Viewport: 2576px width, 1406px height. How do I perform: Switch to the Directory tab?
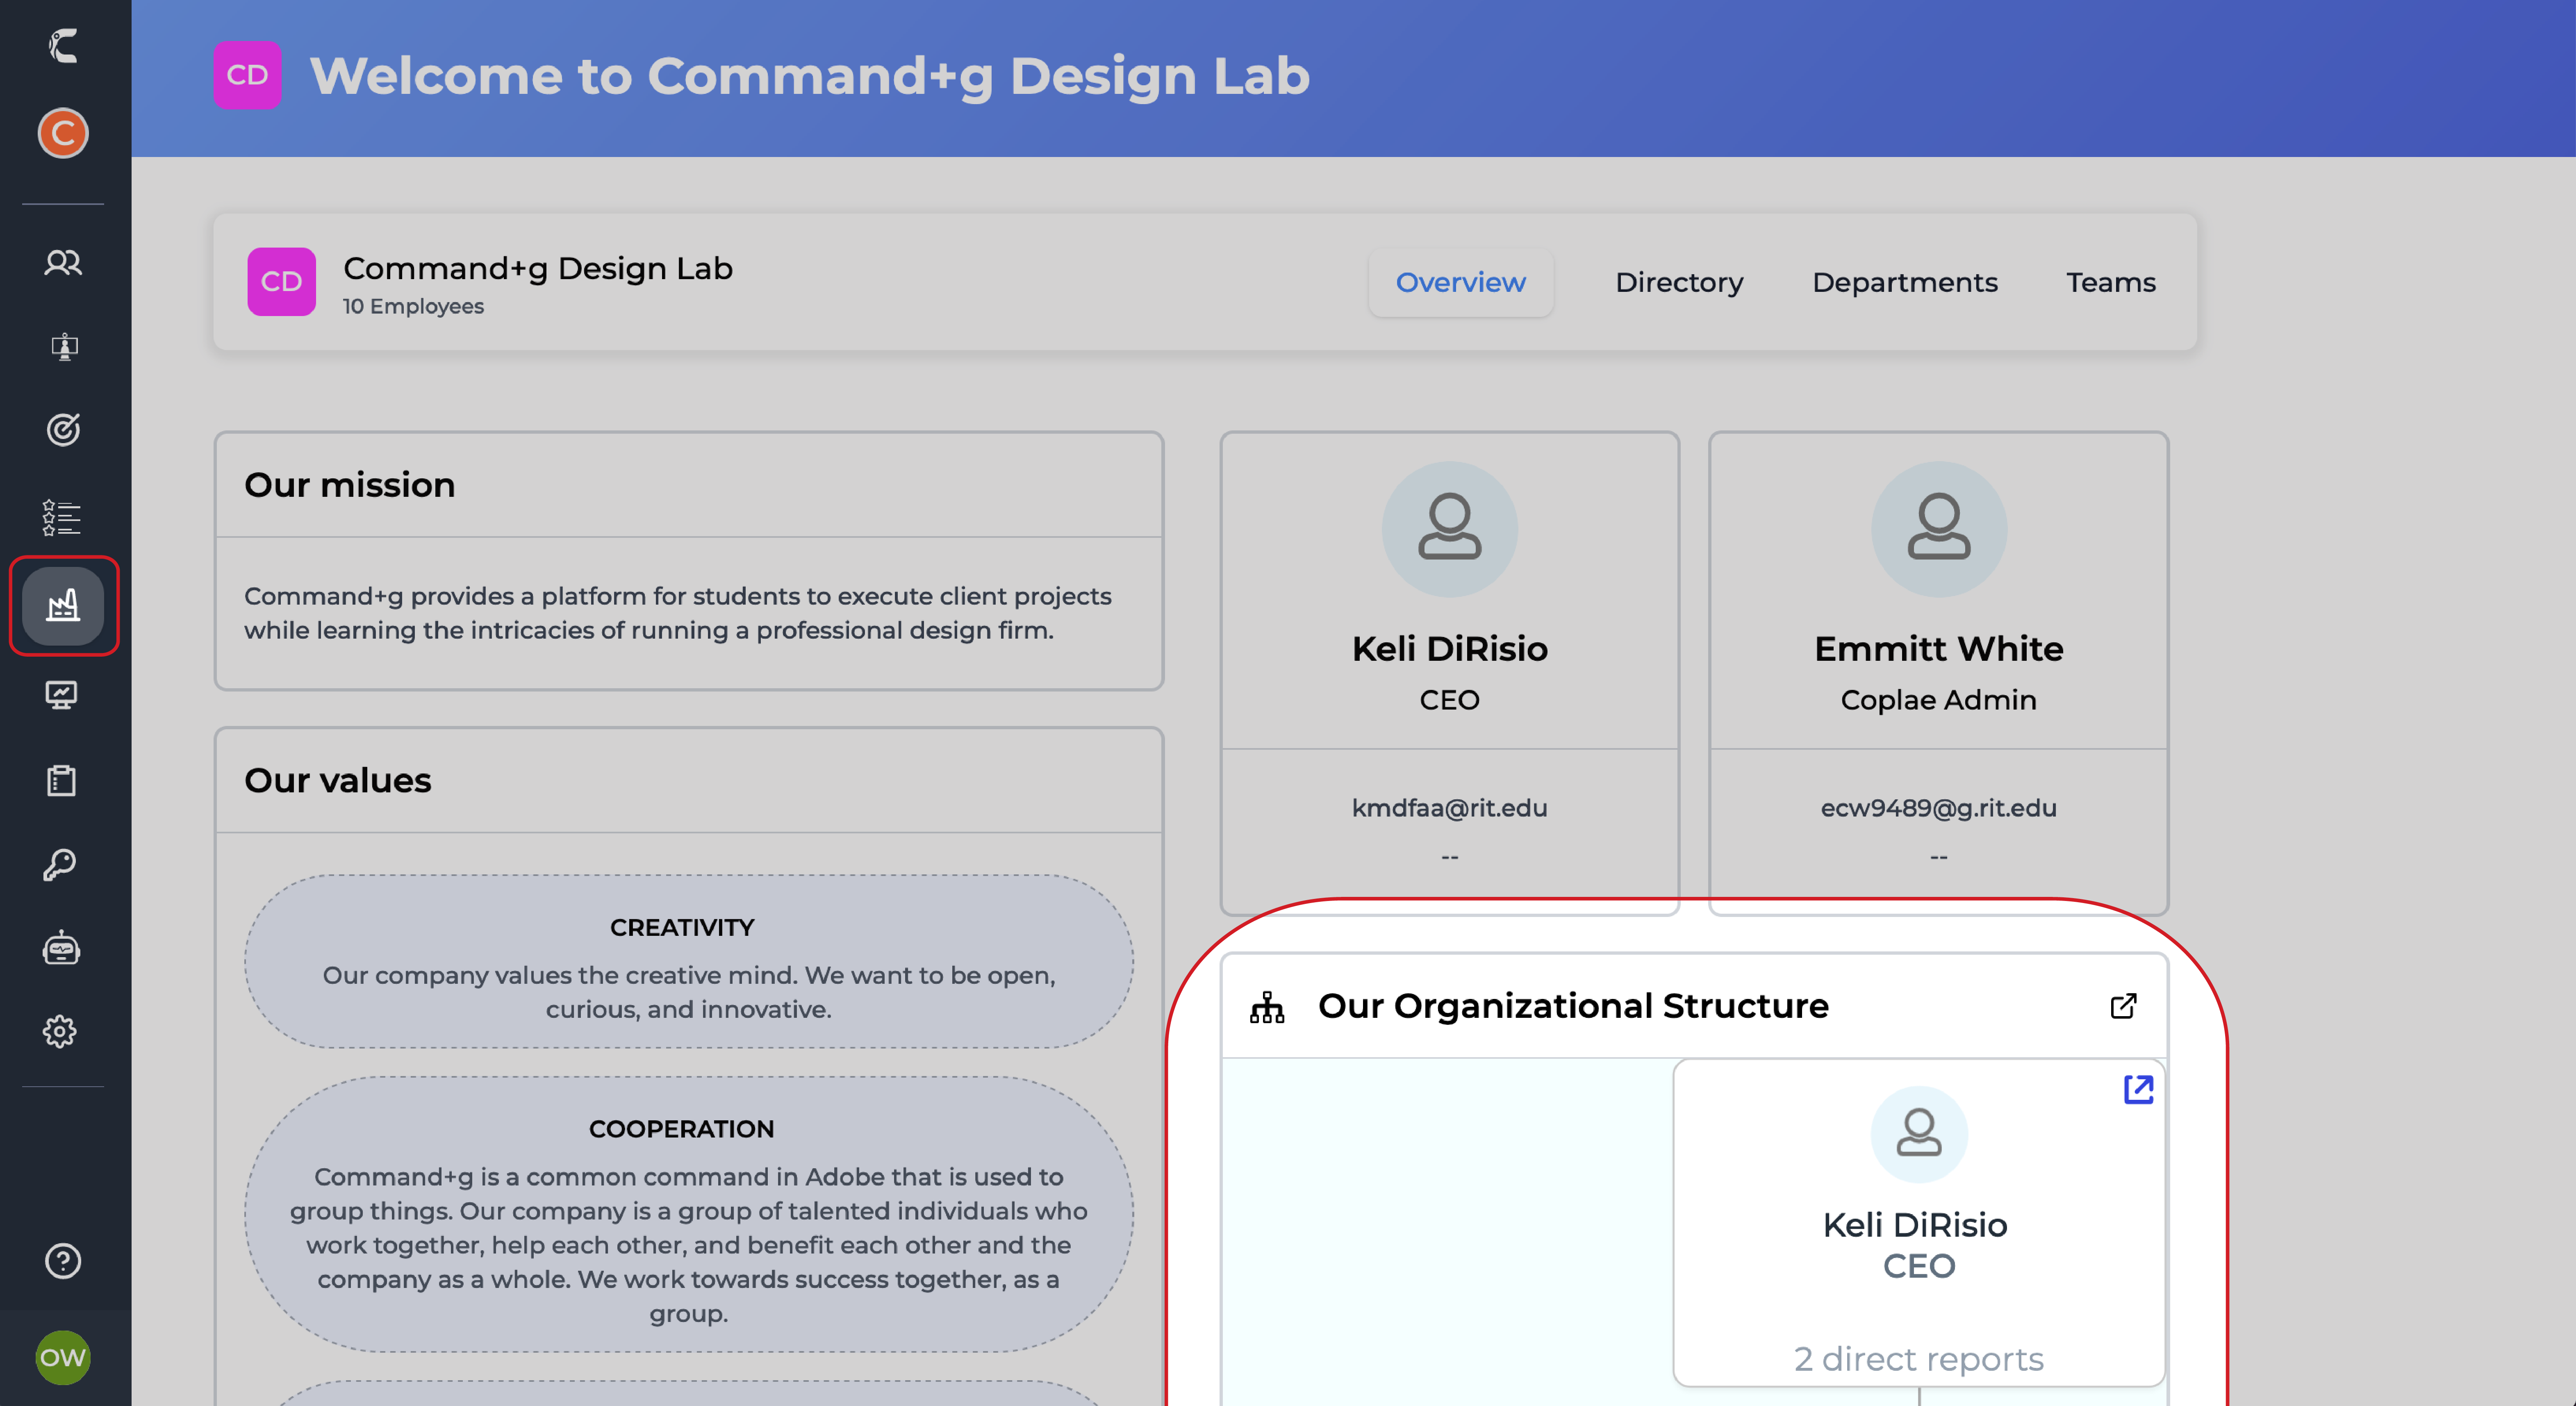point(1679,282)
